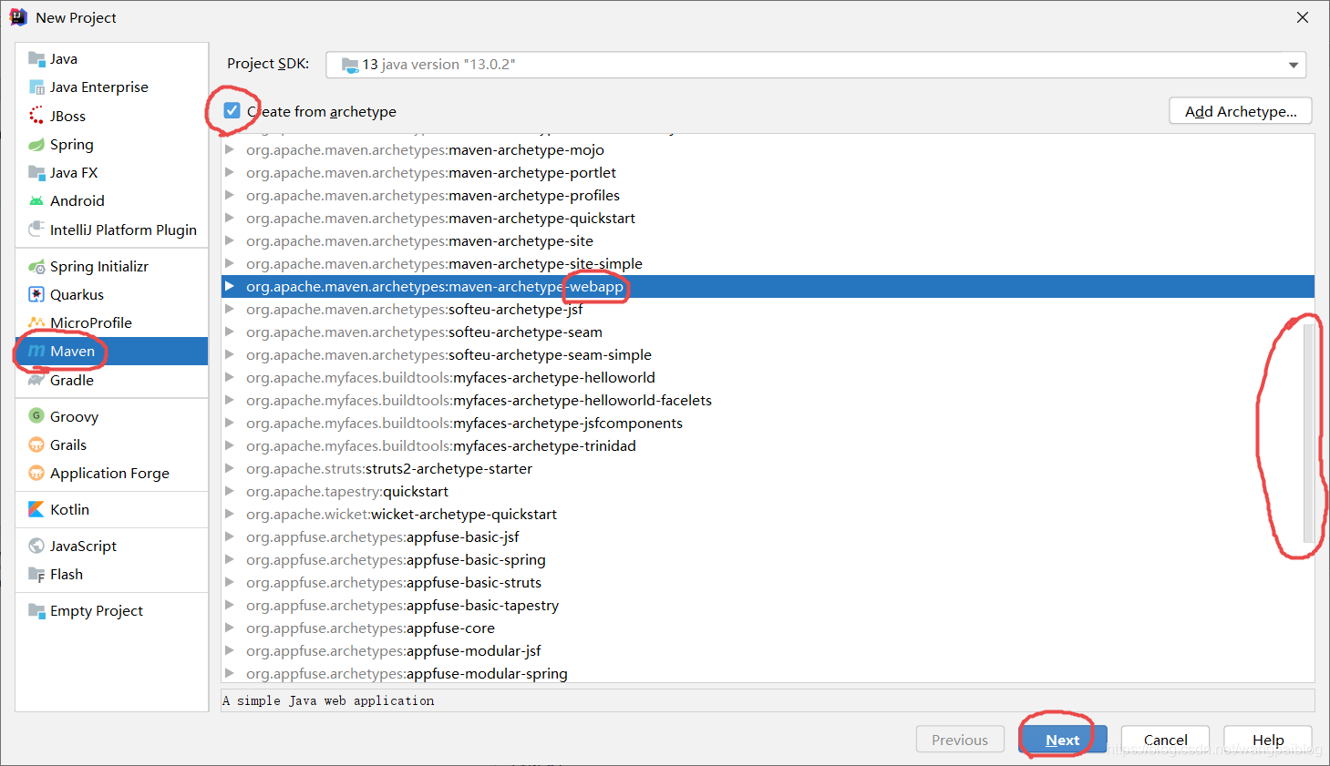This screenshot has width=1330, height=766.
Task: Select maven-archetype-site row
Action: point(768,240)
